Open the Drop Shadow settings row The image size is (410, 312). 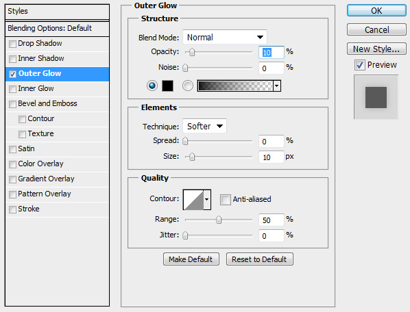point(57,44)
